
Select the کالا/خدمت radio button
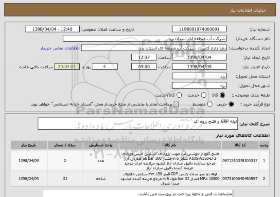click(x=179, y=95)
